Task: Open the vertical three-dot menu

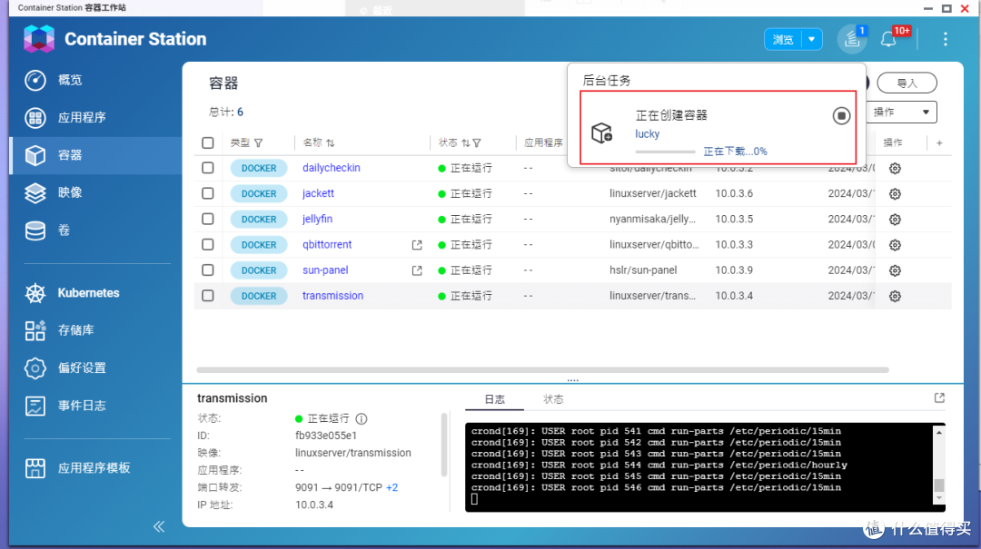Action: (946, 39)
